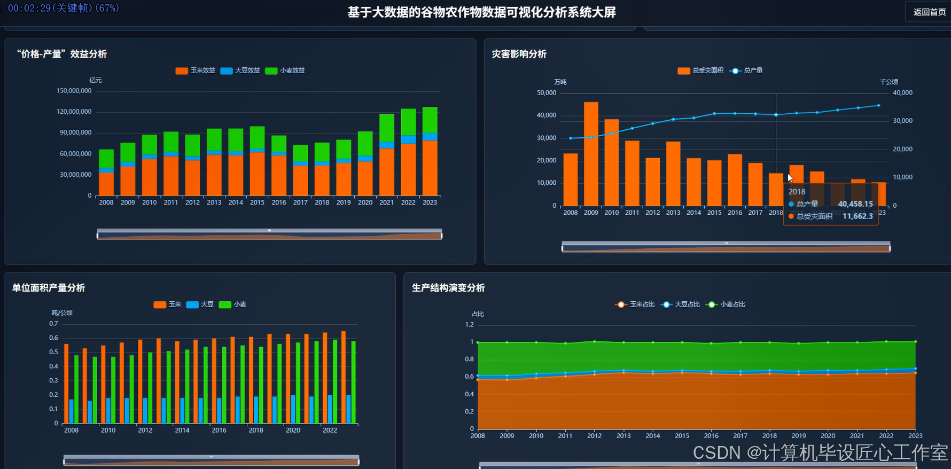Click the 单位面积产量分析 panel title
951x469 pixels.
(49, 288)
